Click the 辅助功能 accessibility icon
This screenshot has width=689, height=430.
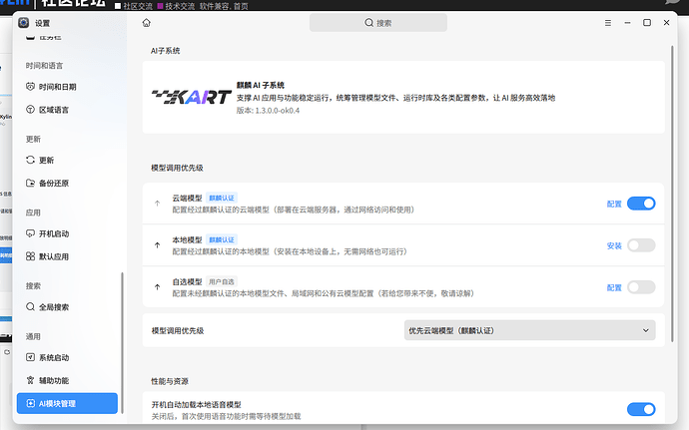coord(30,380)
